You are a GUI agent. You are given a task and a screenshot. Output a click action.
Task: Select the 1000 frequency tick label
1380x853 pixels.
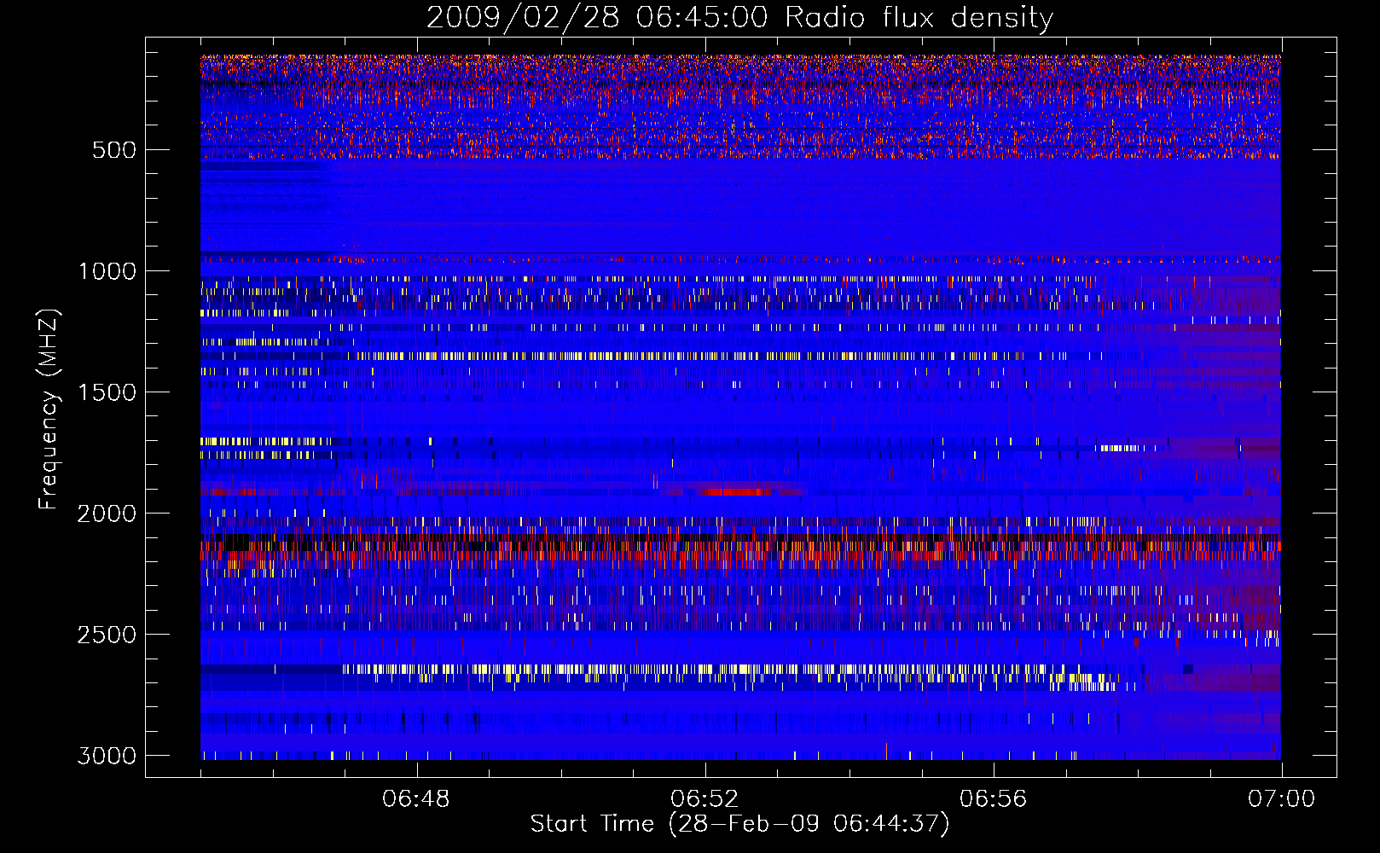pos(107,271)
